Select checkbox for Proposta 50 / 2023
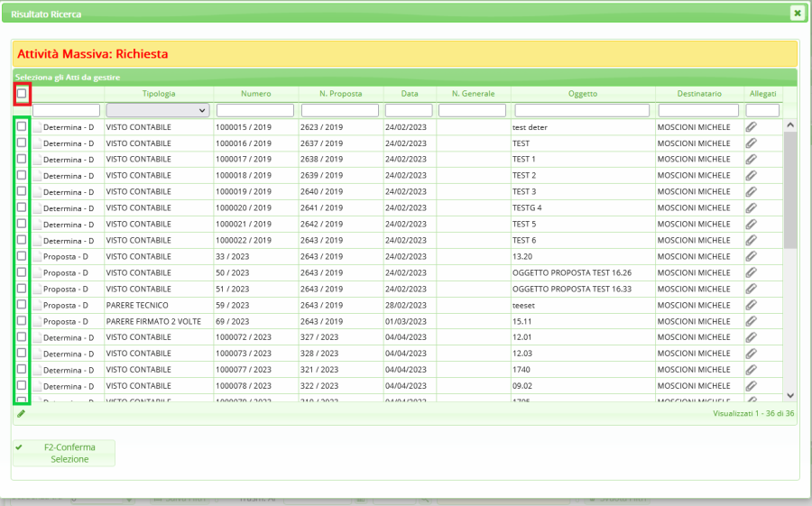The image size is (812, 506). click(22, 273)
